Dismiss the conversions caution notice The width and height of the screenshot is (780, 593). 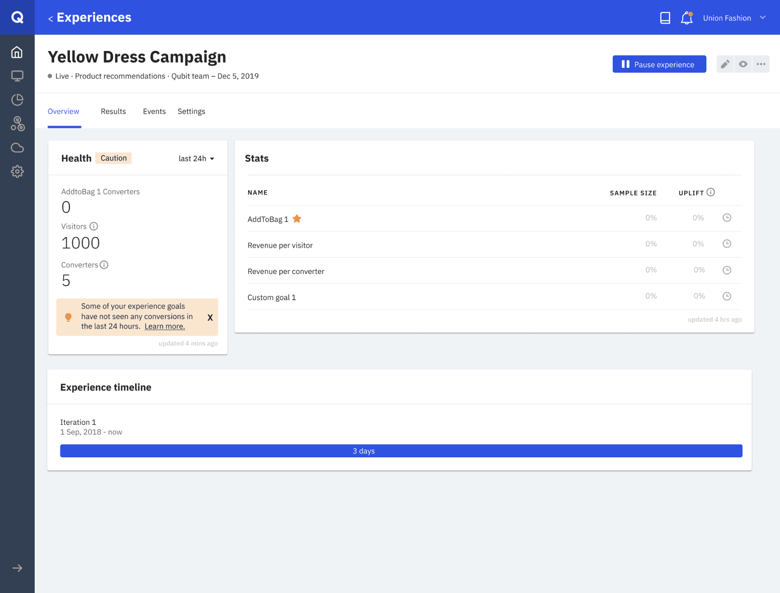(x=210, y=318)
